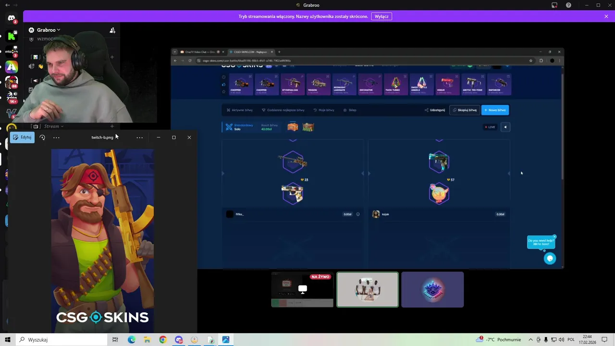Open the Windows Start menu
615x346 pixels.
8,340
